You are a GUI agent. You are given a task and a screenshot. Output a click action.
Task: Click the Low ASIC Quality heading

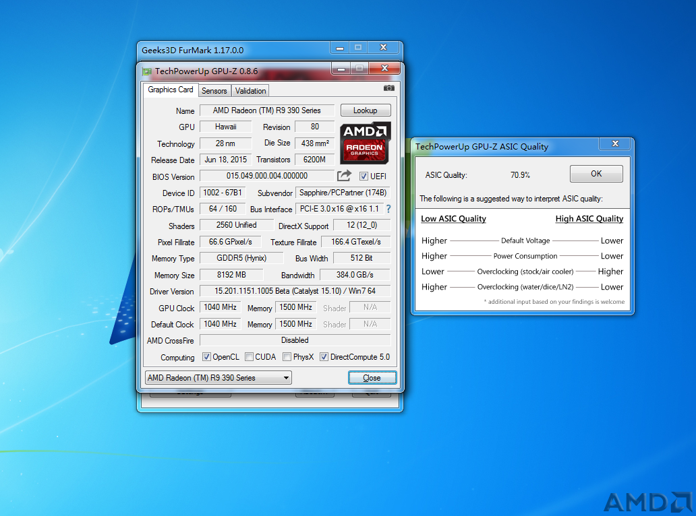pos(453,218)
